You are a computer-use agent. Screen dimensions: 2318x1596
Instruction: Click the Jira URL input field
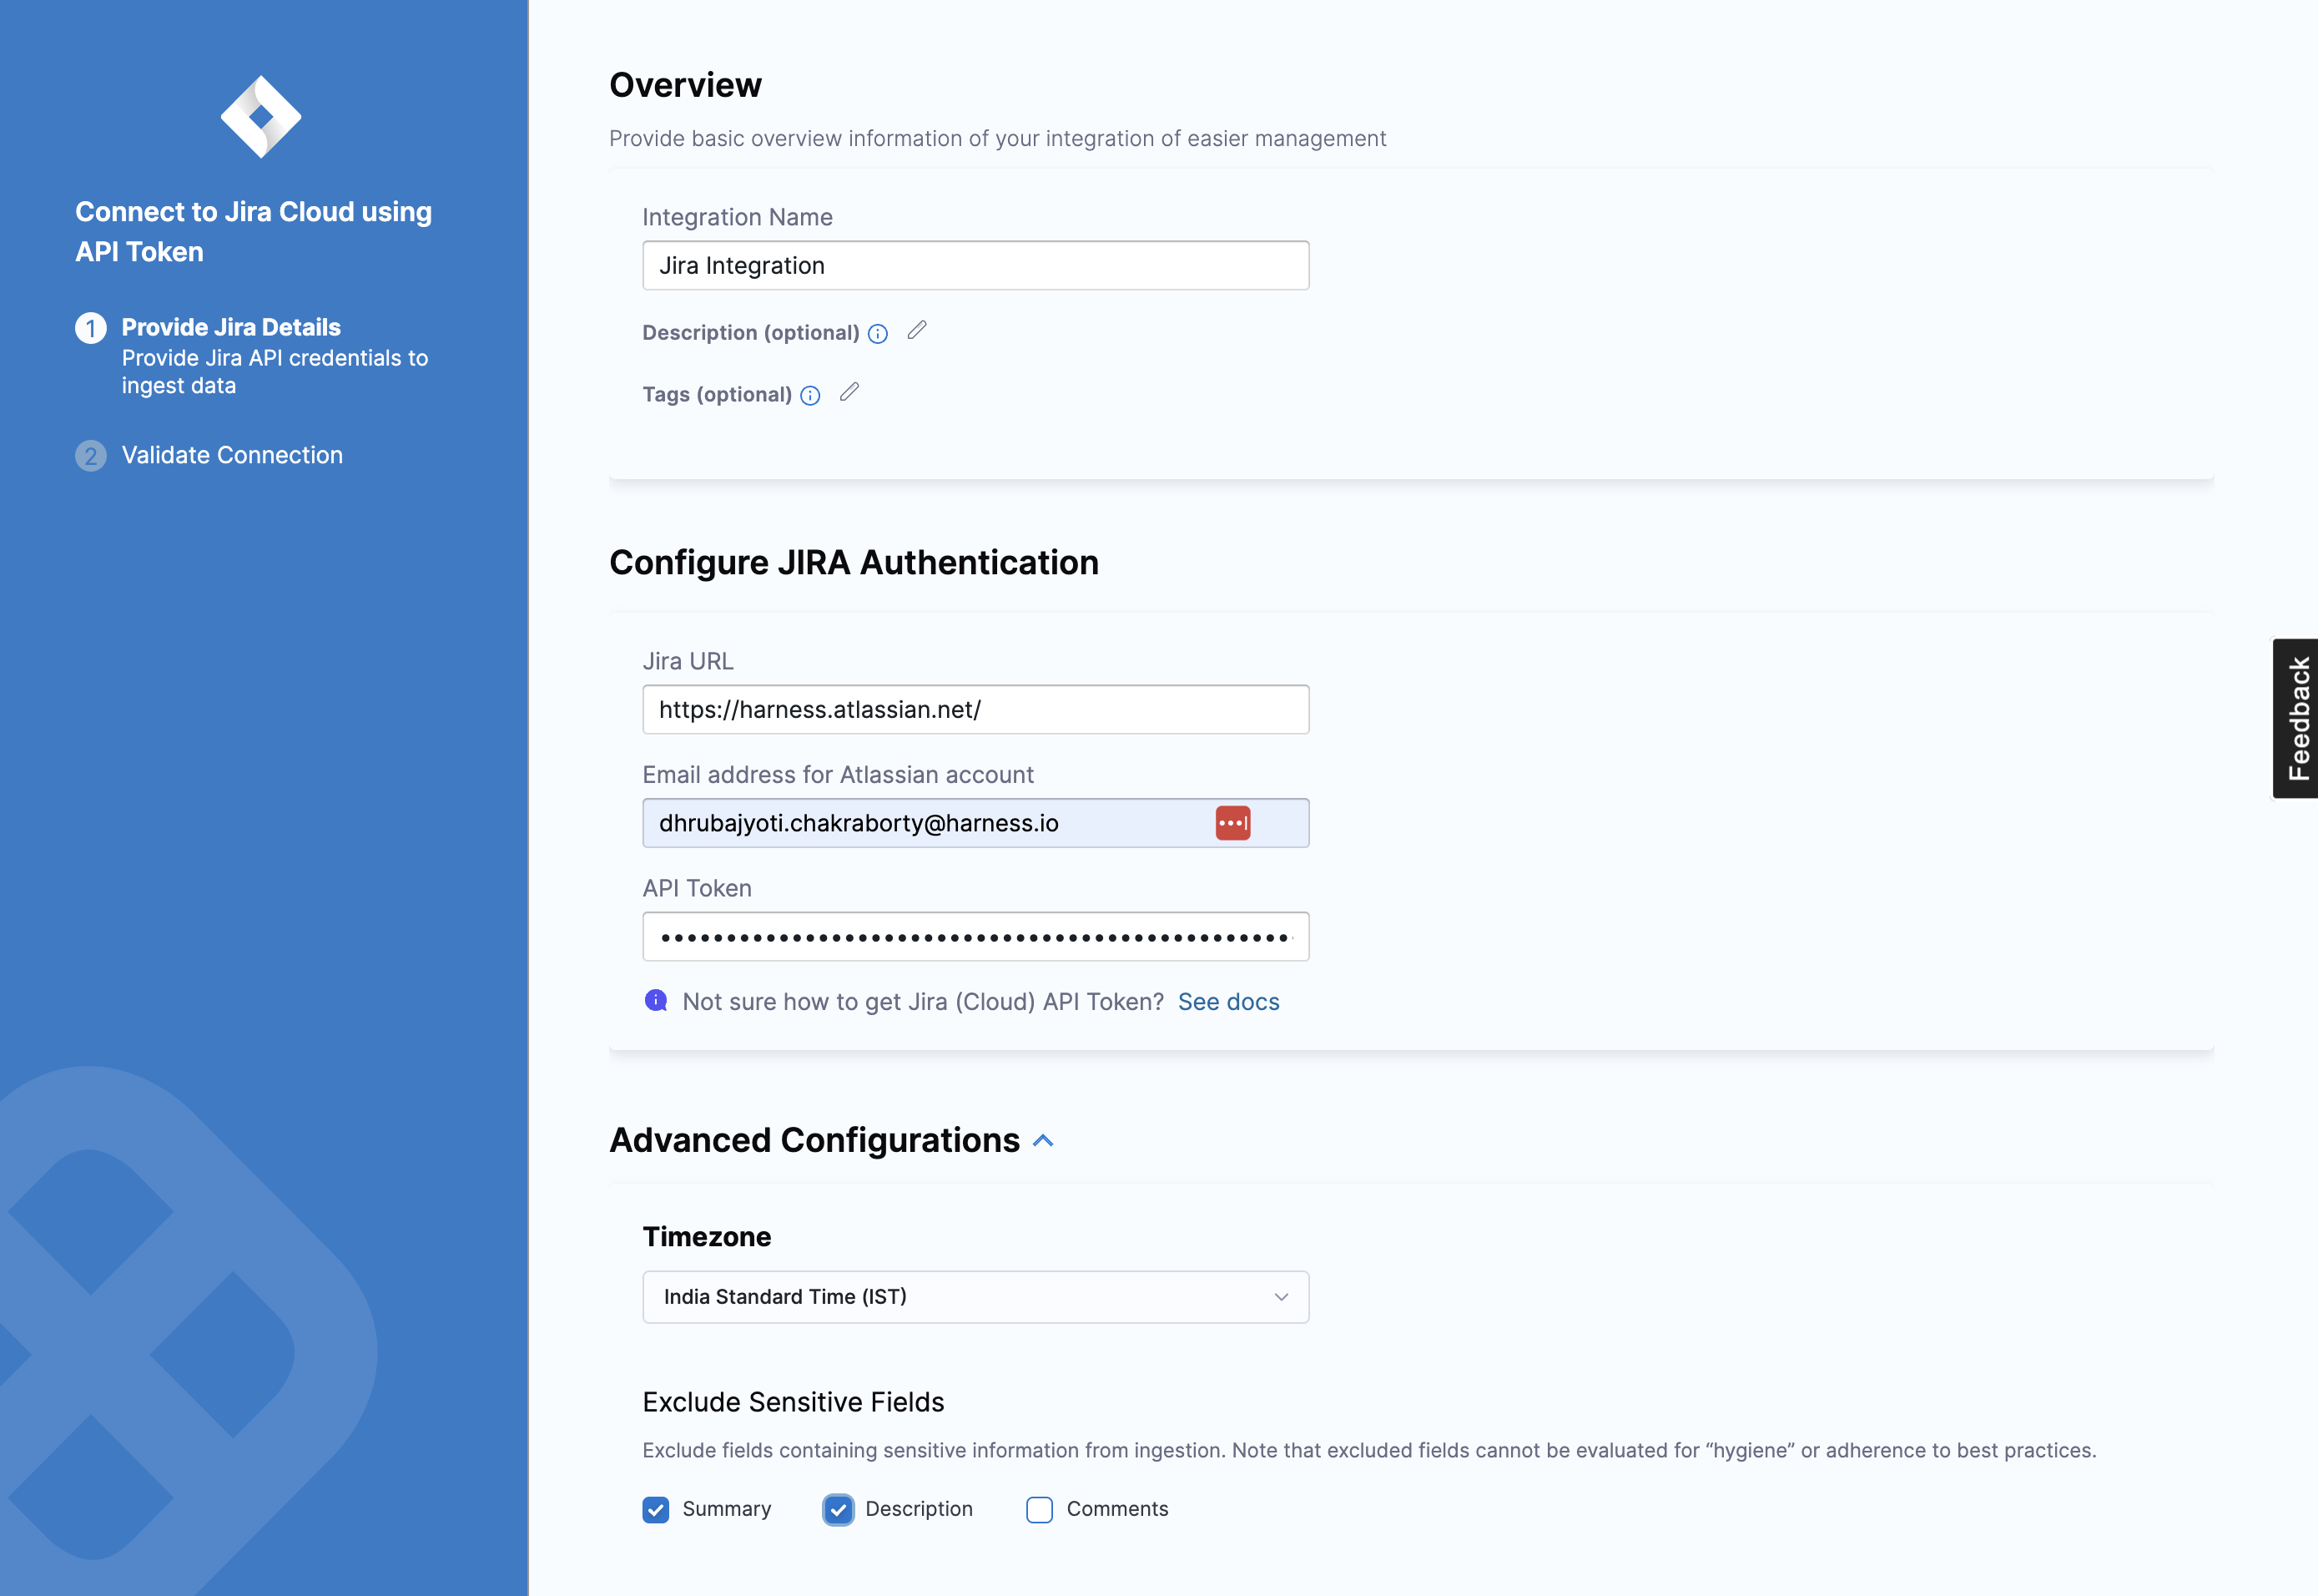pyautogui.click(x=975, y=709)
